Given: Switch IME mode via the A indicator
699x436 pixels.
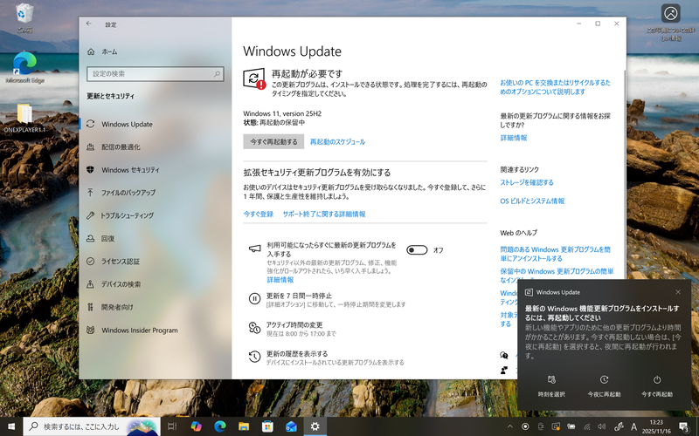Looking at the screenshot, I should (x=633, y=426).
